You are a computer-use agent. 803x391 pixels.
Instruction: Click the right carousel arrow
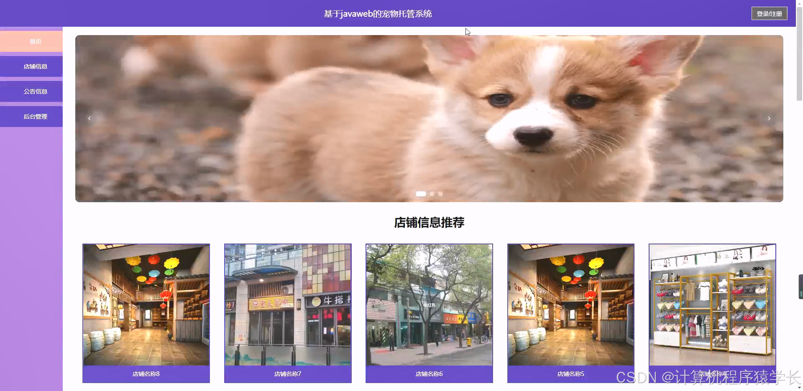click(769, 118)
